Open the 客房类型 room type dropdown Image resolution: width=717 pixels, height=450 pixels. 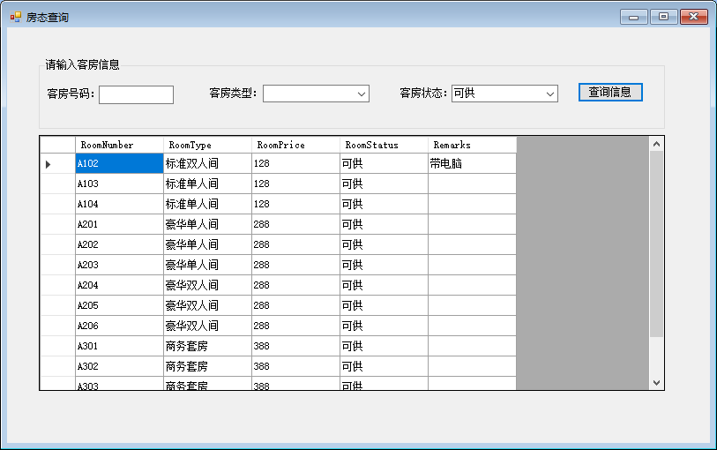tap(316, 94)
